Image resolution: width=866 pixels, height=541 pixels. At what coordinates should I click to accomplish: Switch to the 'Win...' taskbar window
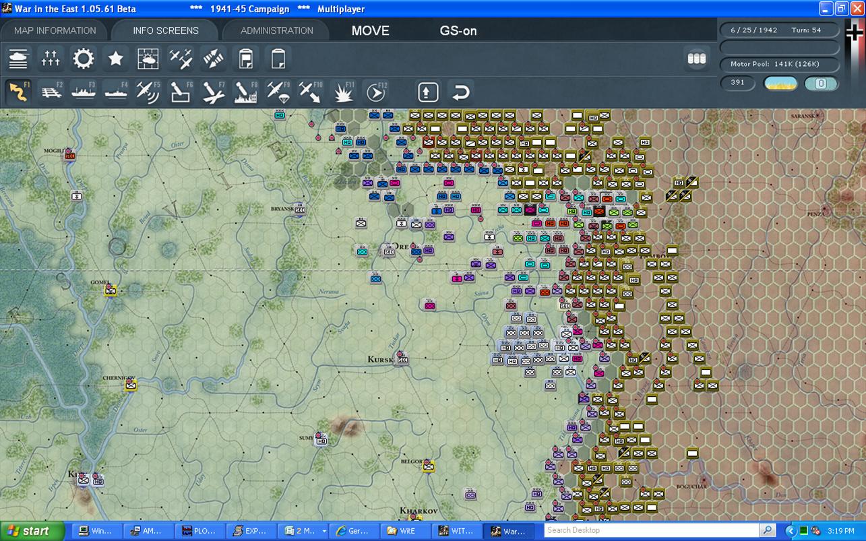click(96, 531)
